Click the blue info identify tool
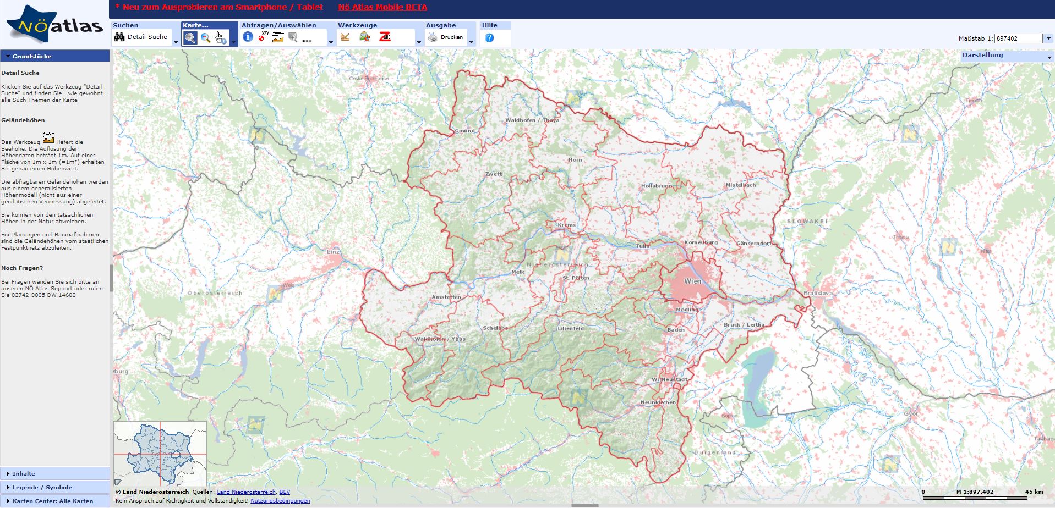Image resolution: width=1055 pixels, height=508 pixels. [x=248, y=37]
